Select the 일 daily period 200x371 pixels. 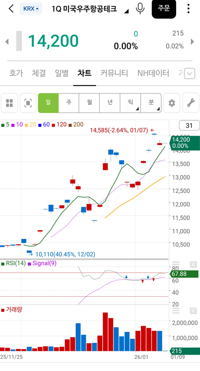[x=48, y=103]
